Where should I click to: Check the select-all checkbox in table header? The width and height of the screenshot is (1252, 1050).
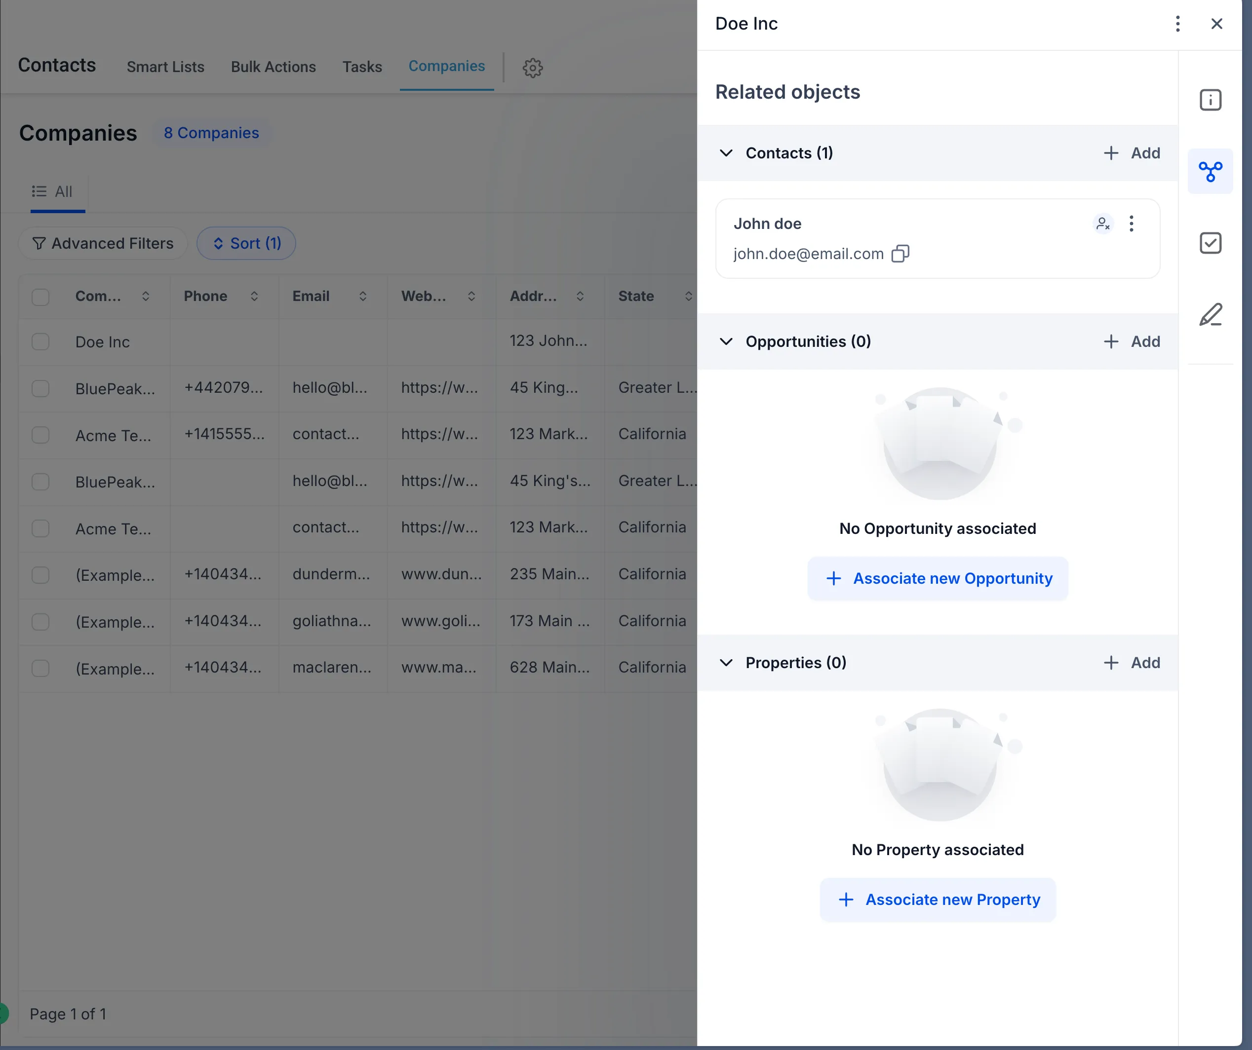(40, 296)
